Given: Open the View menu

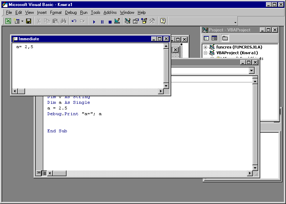Looking at the screenshot, I should (x=29, y=12).
